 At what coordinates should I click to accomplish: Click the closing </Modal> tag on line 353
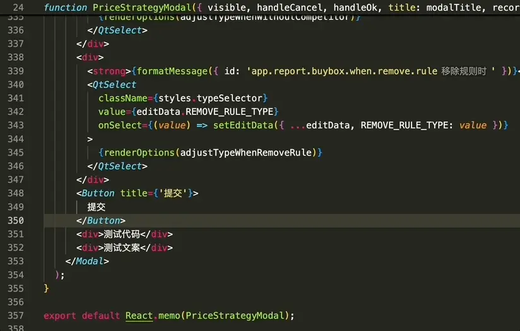(87, 261)
